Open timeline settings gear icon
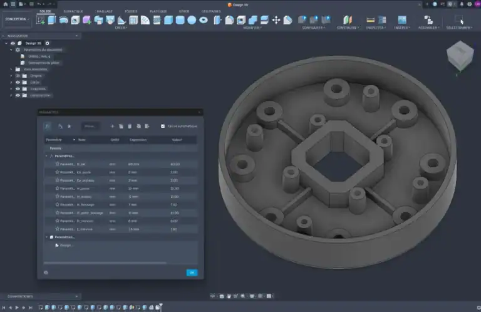Image resolution: width=481 pixels, height=312 pixels. tap(478, 308)
